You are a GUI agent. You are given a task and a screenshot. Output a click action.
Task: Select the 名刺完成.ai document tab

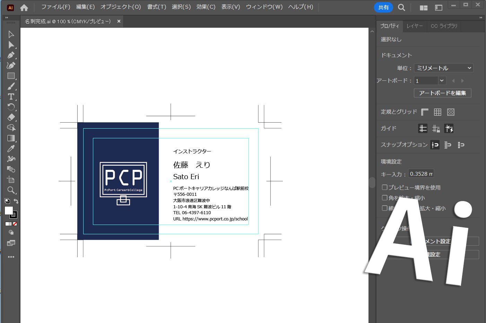68,21
